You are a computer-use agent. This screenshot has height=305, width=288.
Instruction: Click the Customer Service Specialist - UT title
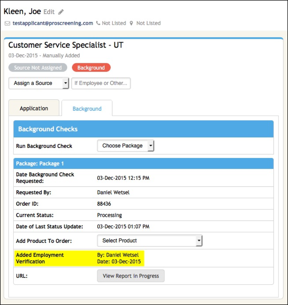click(x=66, y=45)
